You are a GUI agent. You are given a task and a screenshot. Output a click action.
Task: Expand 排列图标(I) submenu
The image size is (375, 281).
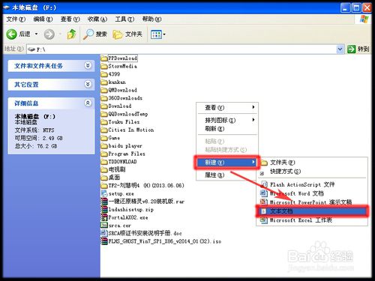(227, 120)
